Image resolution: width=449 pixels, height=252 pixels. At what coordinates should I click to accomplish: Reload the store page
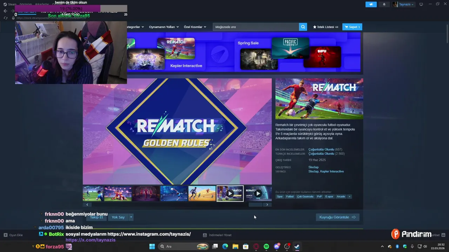point(5,18)
